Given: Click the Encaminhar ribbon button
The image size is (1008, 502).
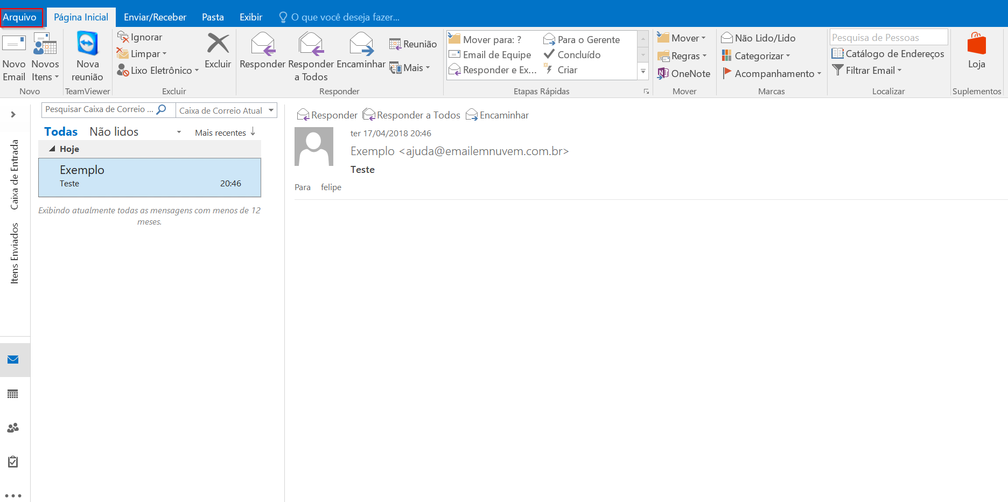Looking at the screenshot, I should (x=361, y=51).
